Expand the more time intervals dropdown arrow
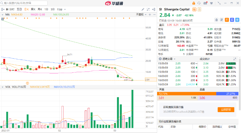 65,10
